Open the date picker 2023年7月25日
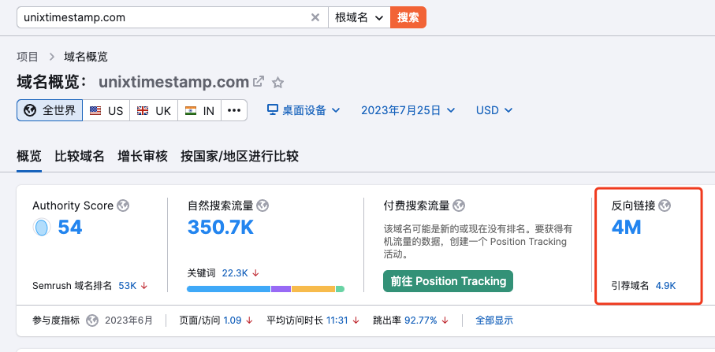The image size is (715, 352). tap(407, 110)
